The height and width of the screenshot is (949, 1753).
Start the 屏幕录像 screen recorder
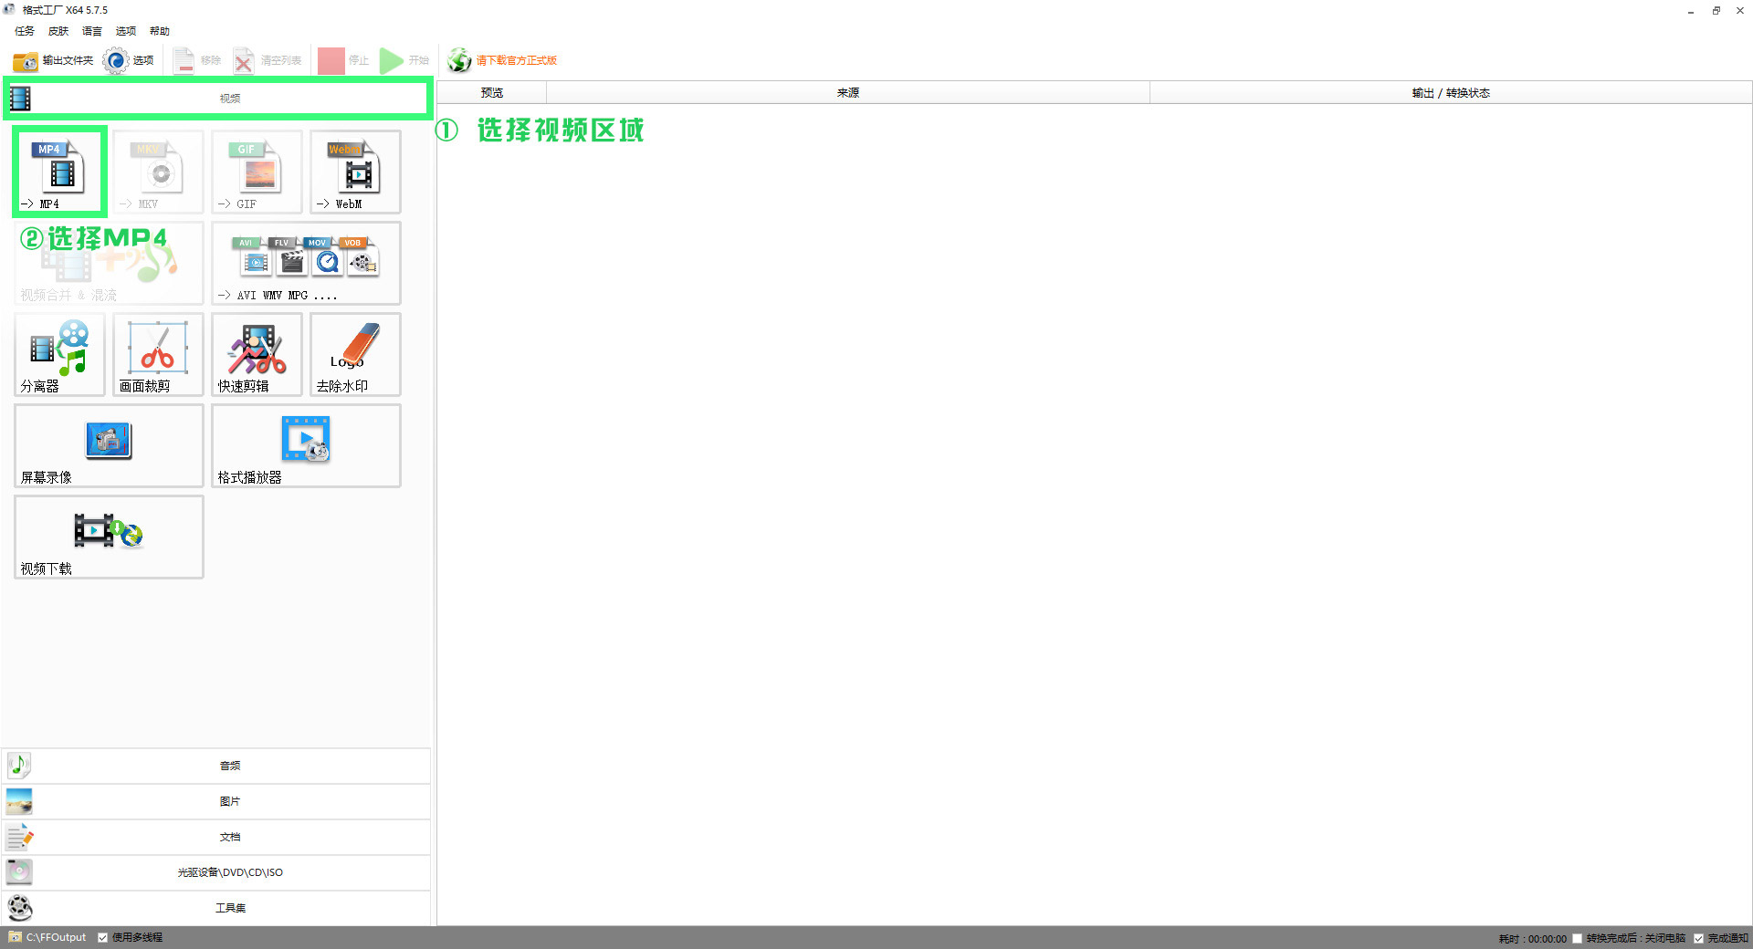tap(109, 445)
